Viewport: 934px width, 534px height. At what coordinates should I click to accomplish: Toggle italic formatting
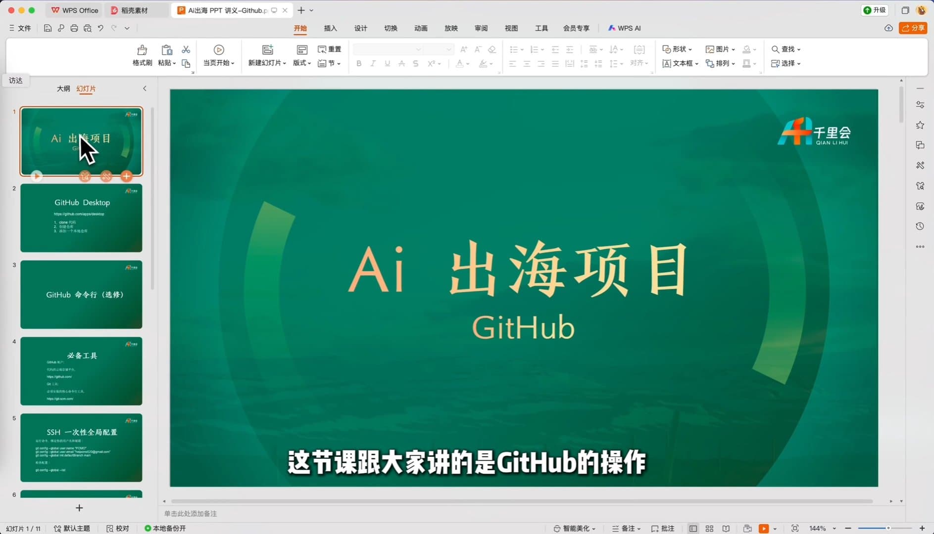click(x=373, y=63)
